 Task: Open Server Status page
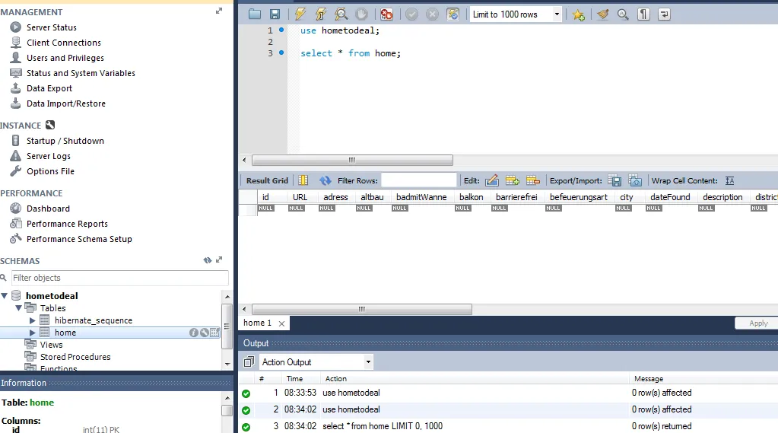click(52, 27)
